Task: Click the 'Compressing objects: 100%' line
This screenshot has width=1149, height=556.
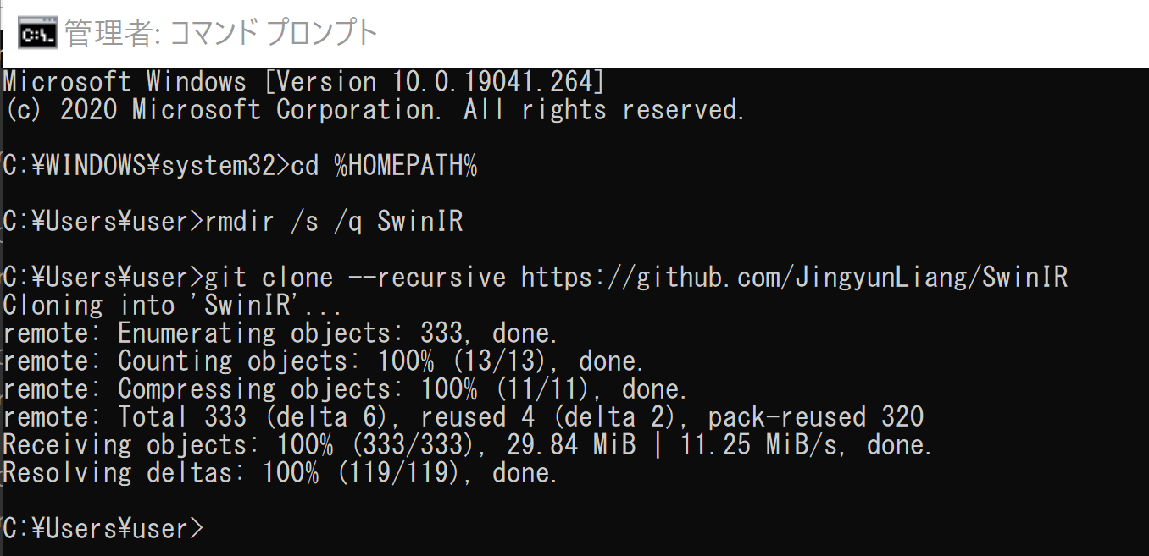Action: pos(345,388)
